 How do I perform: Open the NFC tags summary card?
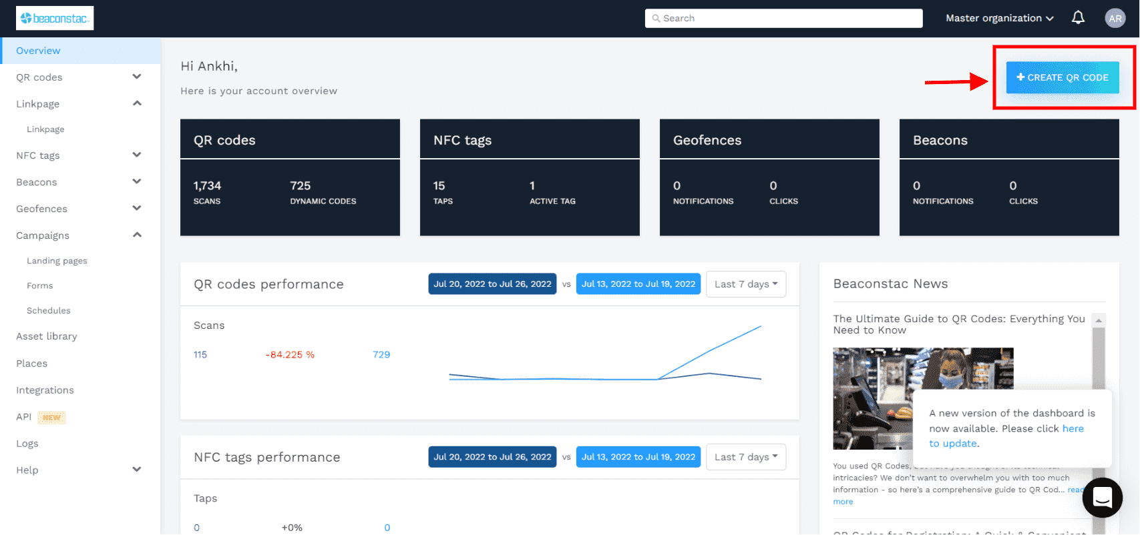coord(530,177)
